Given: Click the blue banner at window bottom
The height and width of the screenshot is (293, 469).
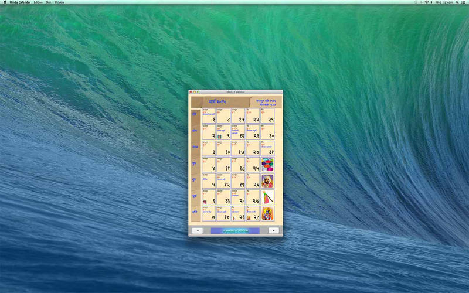Looking at the screenshot, I should 235,230.
